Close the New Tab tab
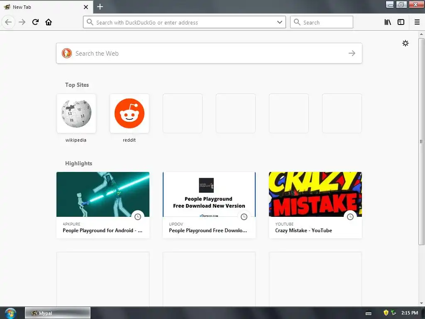Viewport: 425px width, 319px height. 85,7
